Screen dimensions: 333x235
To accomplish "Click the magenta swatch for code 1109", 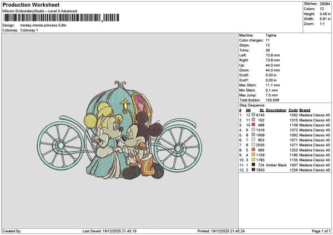I will 253,125.
